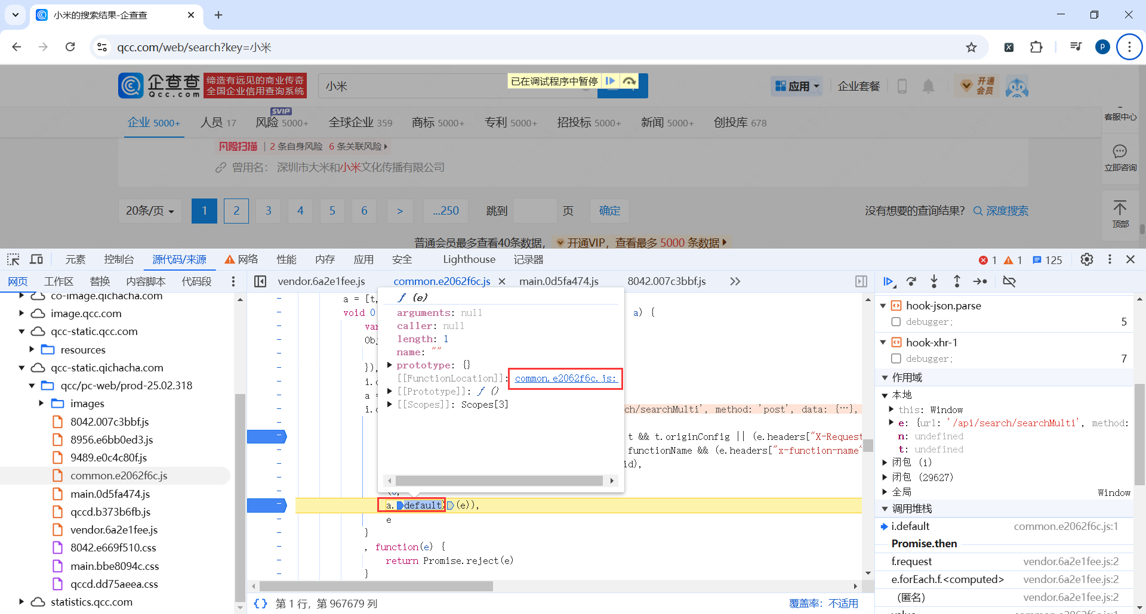Resume script execution in the debugger toolbar
The width and height of the screenshot is (1146, 614).
coord(889,281)
